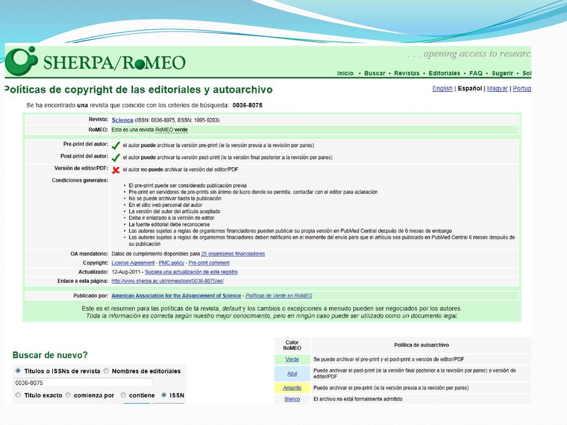Click the date text 12-Aug-2011
Image resolution: width=567 pixels, height=425 pixels.
click(126, 272)
